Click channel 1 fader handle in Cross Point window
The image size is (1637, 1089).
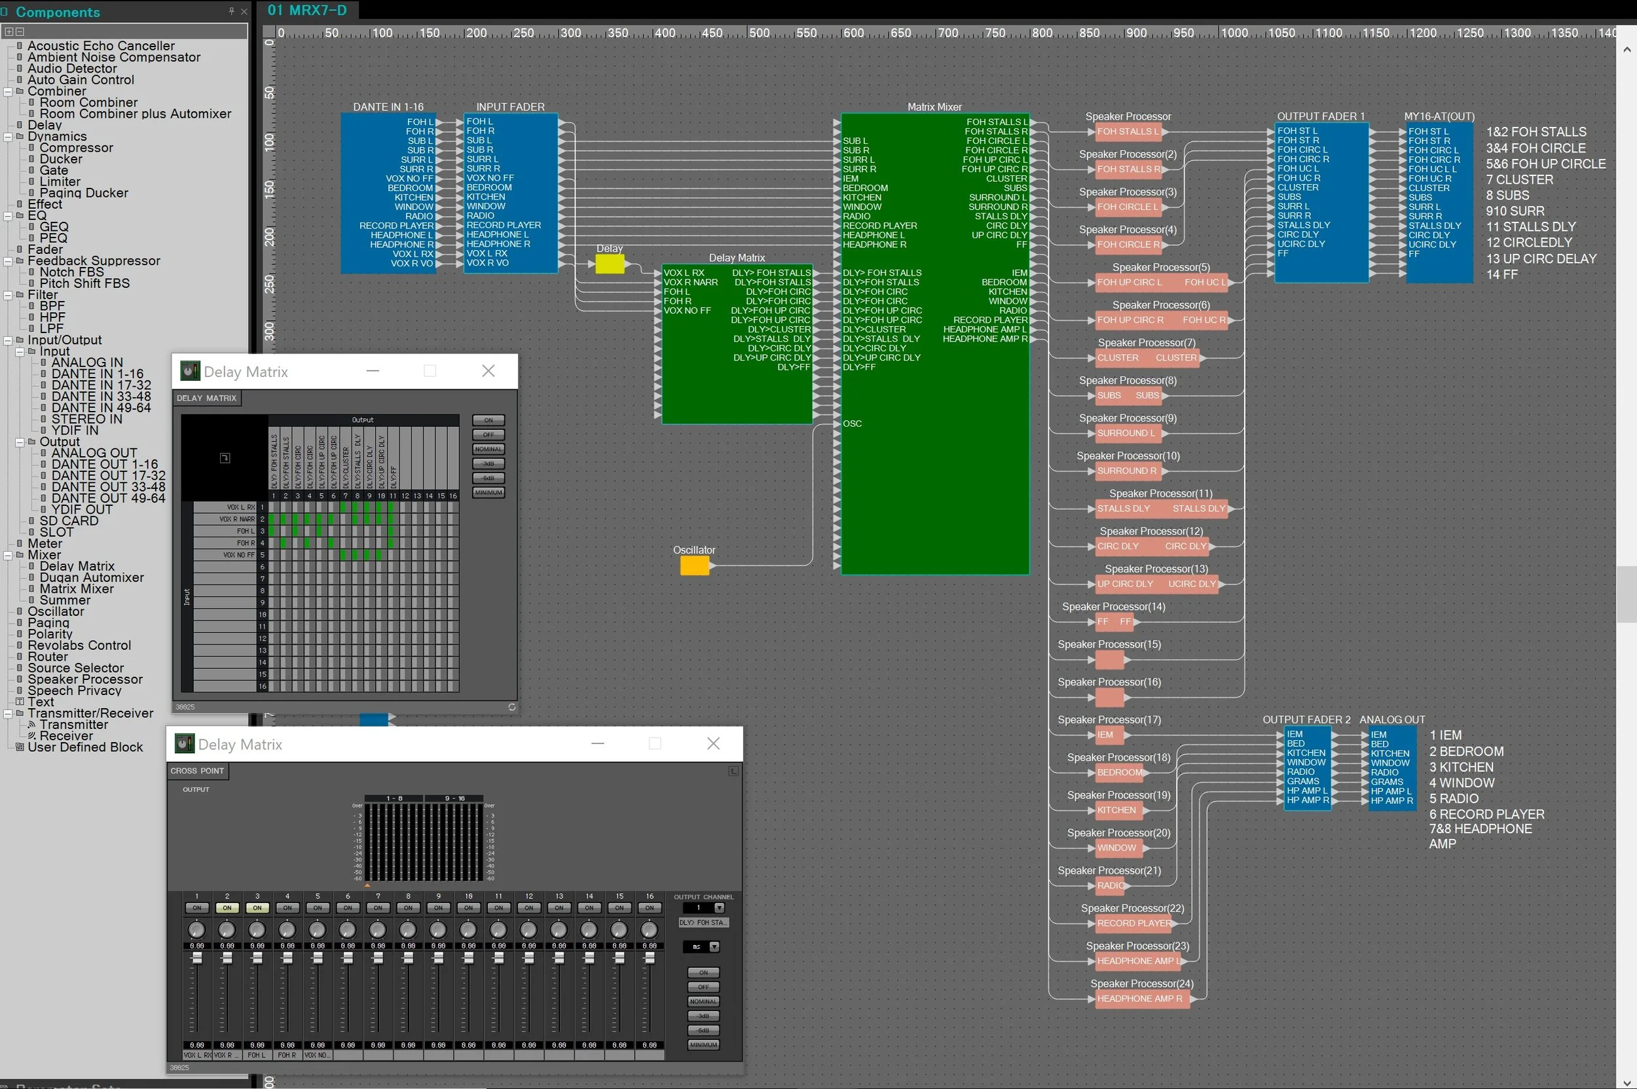[196, 957]
